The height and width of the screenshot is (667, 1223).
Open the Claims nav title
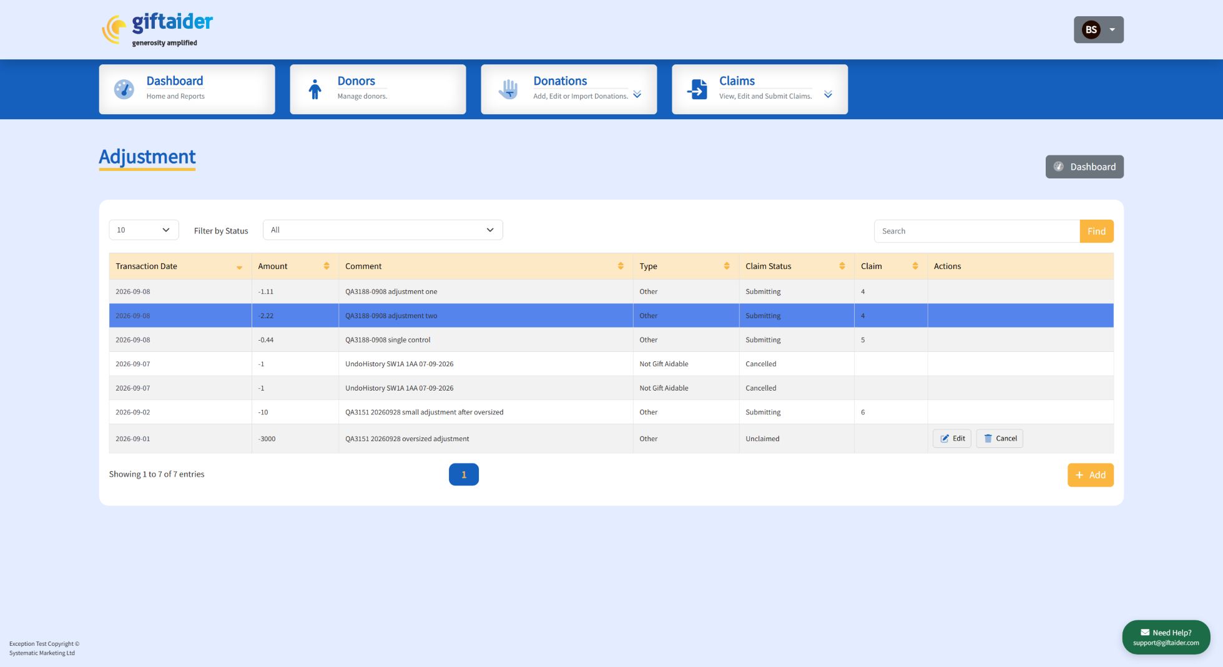[x=737, y=80]
